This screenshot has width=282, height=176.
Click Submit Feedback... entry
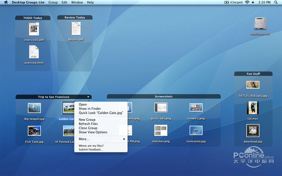click(91, 149)
